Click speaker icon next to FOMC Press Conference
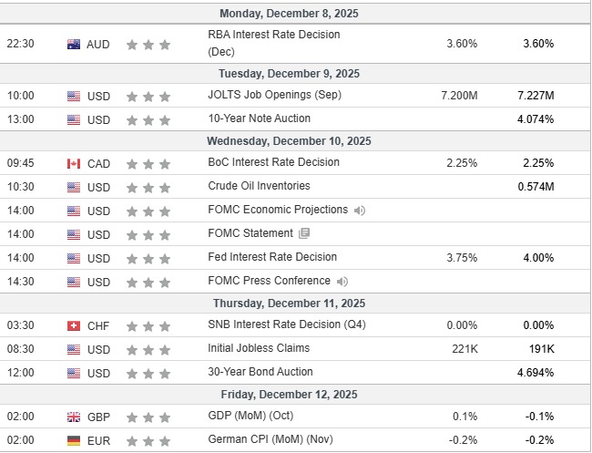Viewport: 592px width, 453px height. tap(342, 282)
